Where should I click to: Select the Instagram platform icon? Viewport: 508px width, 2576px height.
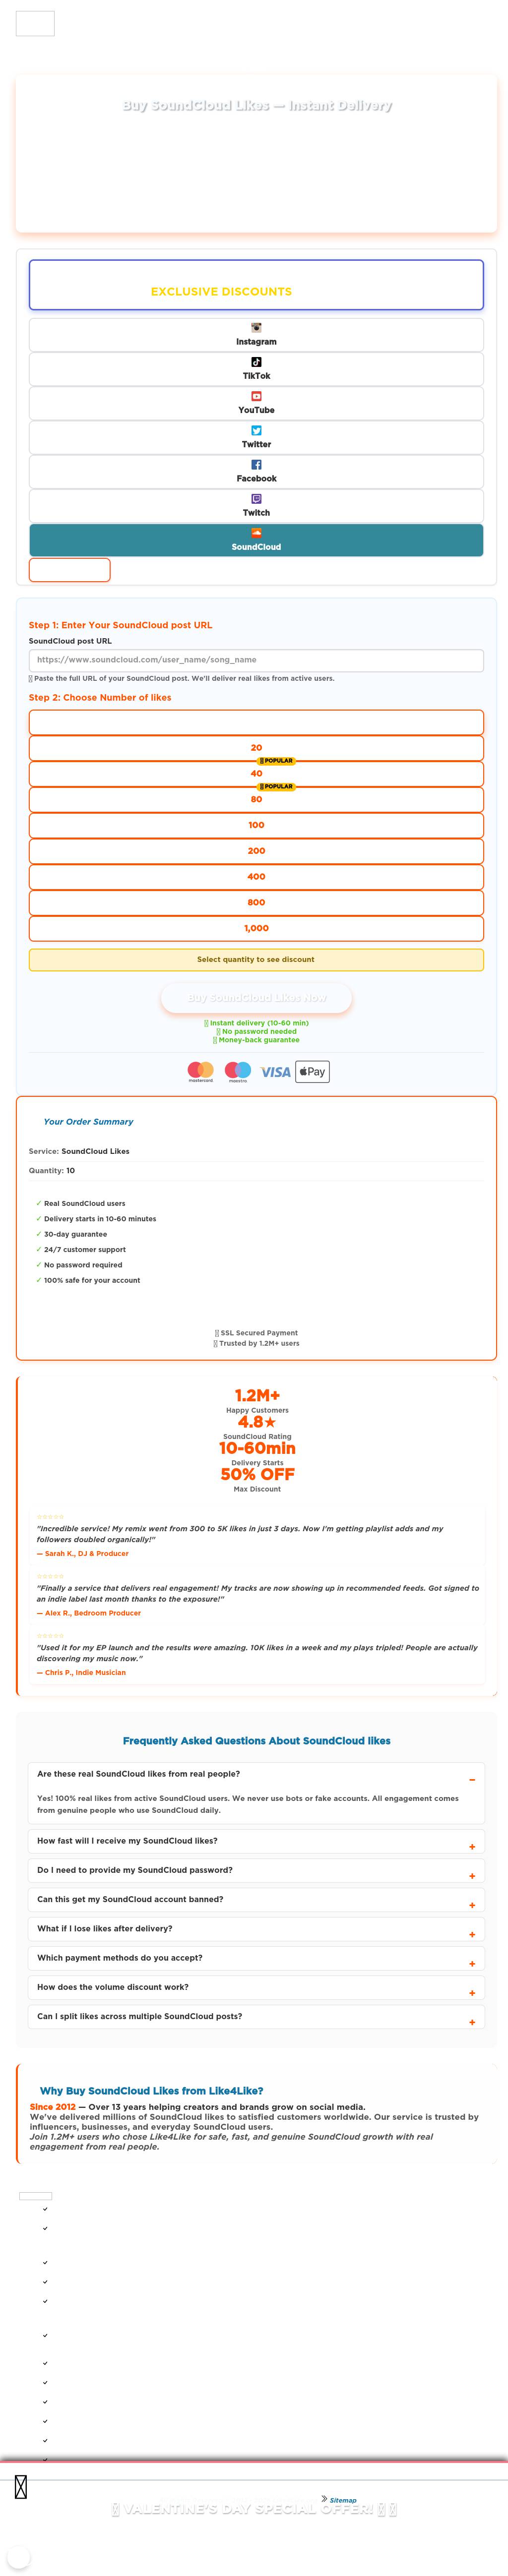click(x=256, y=328)
